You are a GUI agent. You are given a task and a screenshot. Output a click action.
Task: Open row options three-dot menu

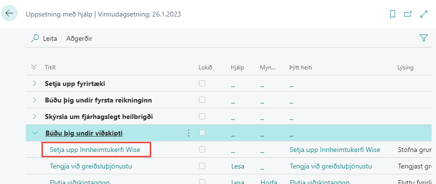[x=189, y=133]
